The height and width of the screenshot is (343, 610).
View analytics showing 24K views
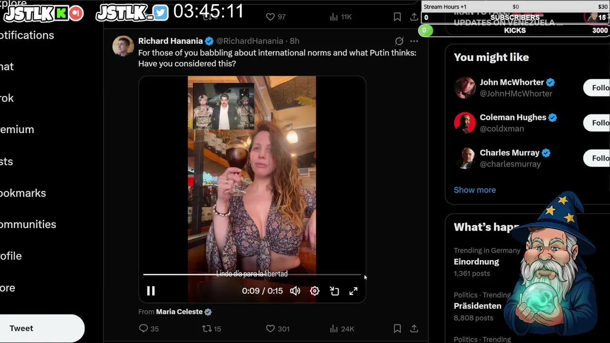point(342,328)
